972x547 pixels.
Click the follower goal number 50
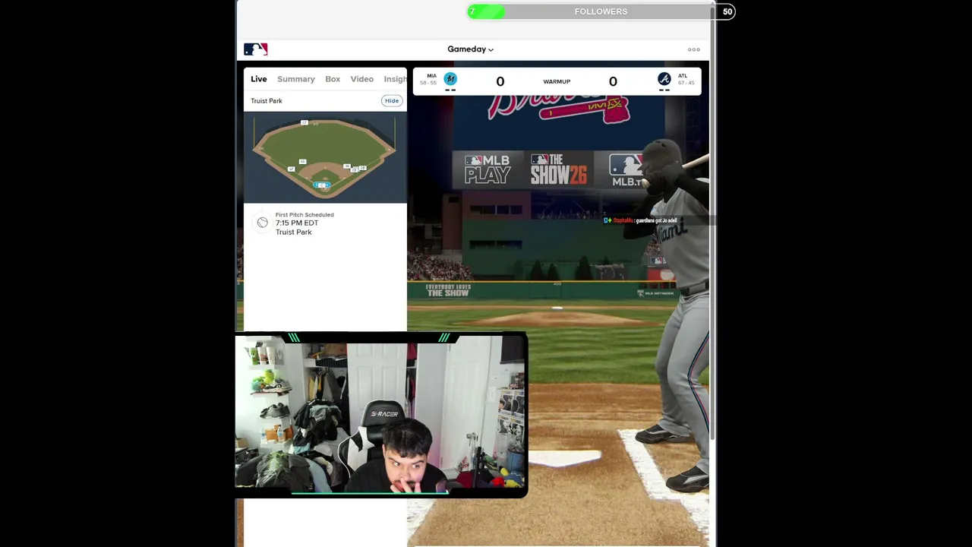pyautogui.click(x=727, y=11)
